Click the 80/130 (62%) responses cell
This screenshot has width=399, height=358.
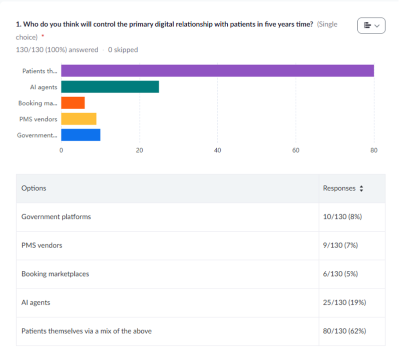pyautogui.click(x=344, y=331)
